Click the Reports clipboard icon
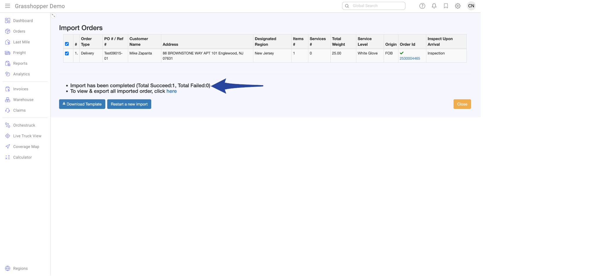This screenshot has width=594, height=277. 8,63
